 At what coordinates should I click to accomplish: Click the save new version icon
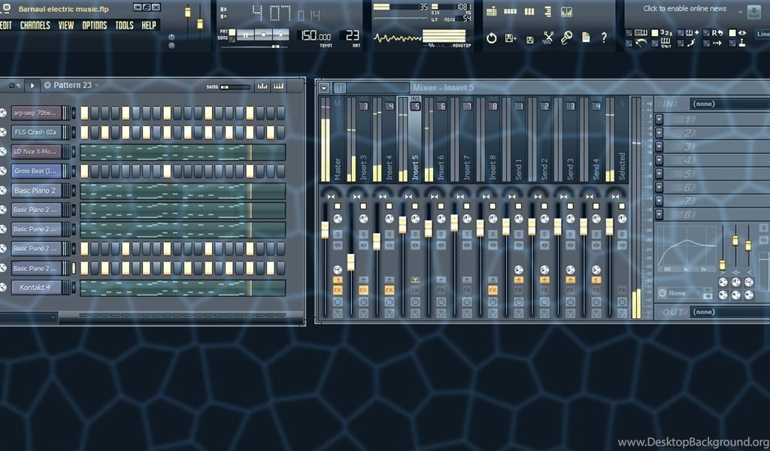511,38
